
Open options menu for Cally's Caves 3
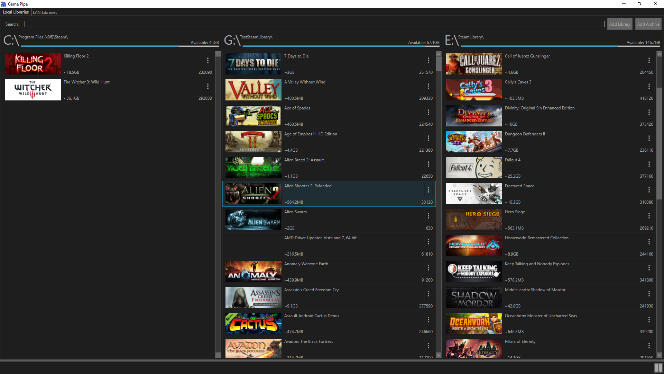click(649, 86)
